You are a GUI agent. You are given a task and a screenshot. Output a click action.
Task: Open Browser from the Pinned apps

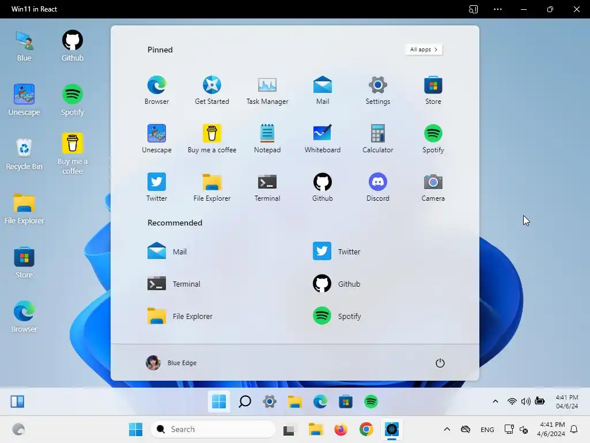click(157, 91)
